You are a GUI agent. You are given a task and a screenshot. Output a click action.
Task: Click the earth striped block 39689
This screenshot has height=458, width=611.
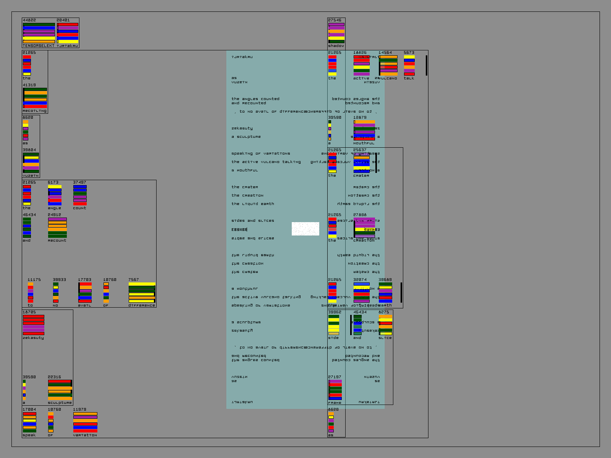[385, 292]
